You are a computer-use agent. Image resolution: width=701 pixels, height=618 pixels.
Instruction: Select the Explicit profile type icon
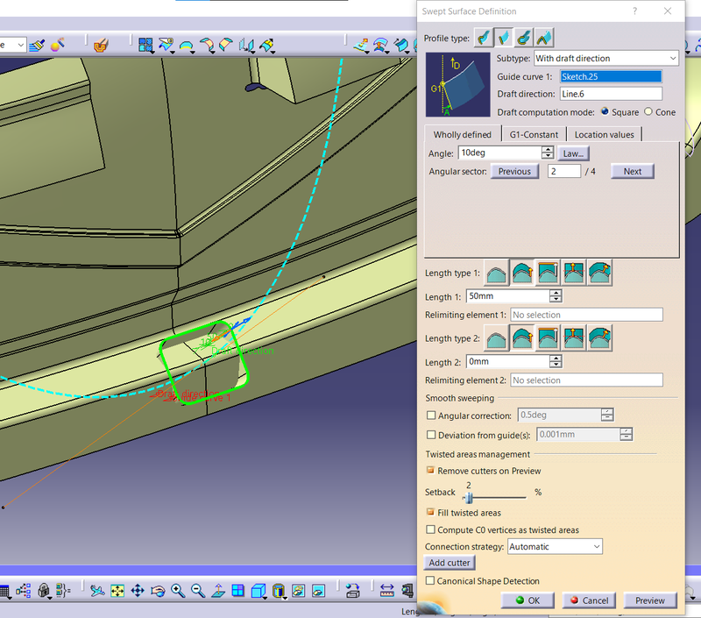(482, 37)
